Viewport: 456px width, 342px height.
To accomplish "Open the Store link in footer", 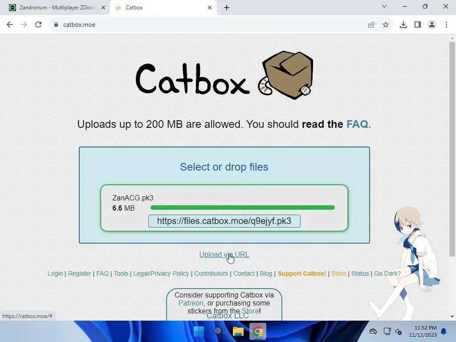I will point(339,274).
